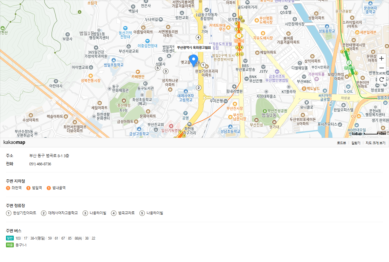Open 로드뷰 street view
The width and height of the screenshot is (389, 262).
[x=341, y=143]
